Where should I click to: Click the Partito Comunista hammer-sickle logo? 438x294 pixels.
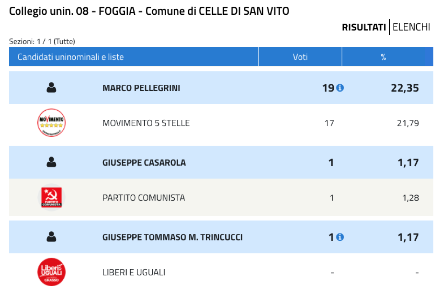pos(51,197)
